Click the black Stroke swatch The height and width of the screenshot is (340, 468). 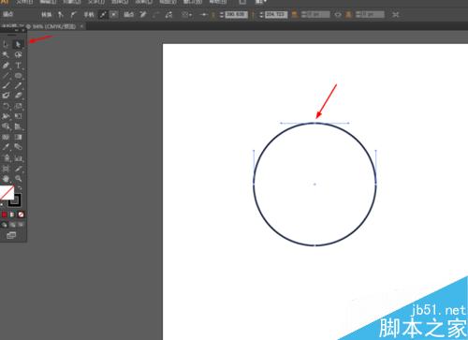coord(15,200)
